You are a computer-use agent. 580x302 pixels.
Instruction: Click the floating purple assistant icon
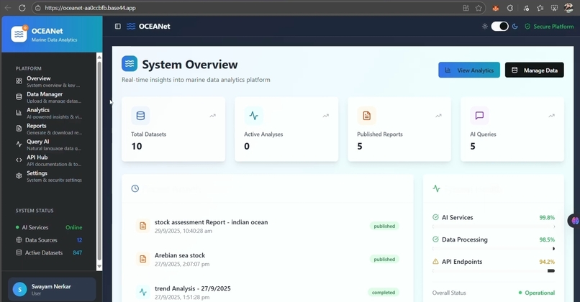574,221
